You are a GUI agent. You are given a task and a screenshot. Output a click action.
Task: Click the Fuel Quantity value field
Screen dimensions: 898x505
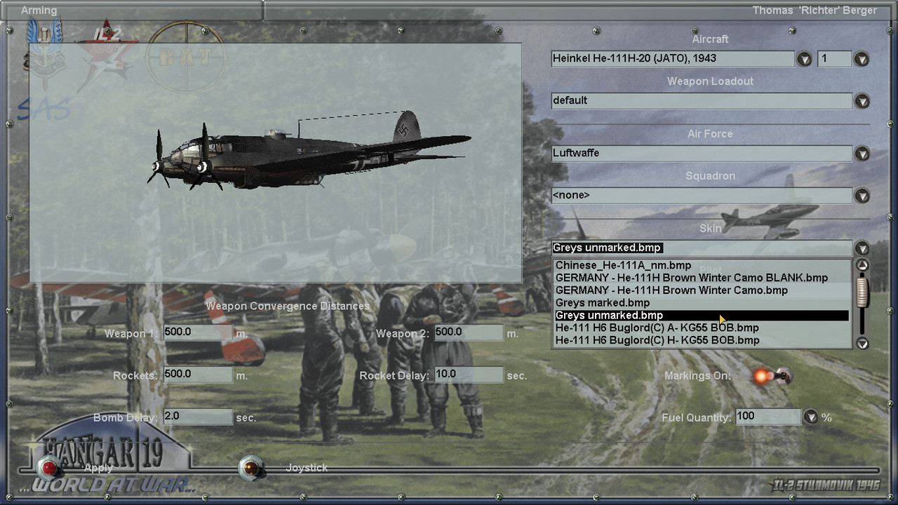[768, 417]
